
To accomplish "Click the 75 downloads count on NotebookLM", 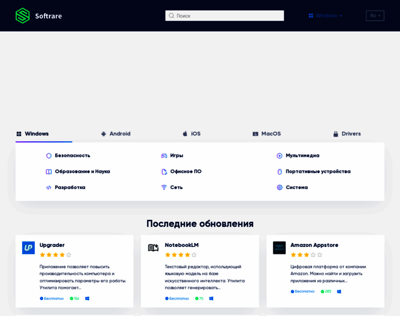I will click(x=199, y=299).
